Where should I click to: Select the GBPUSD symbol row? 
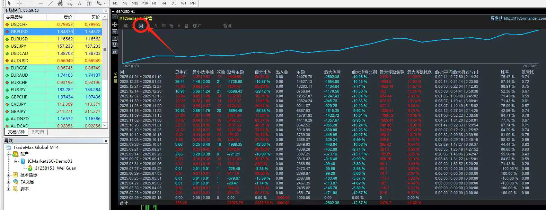[x=53, y=31]
